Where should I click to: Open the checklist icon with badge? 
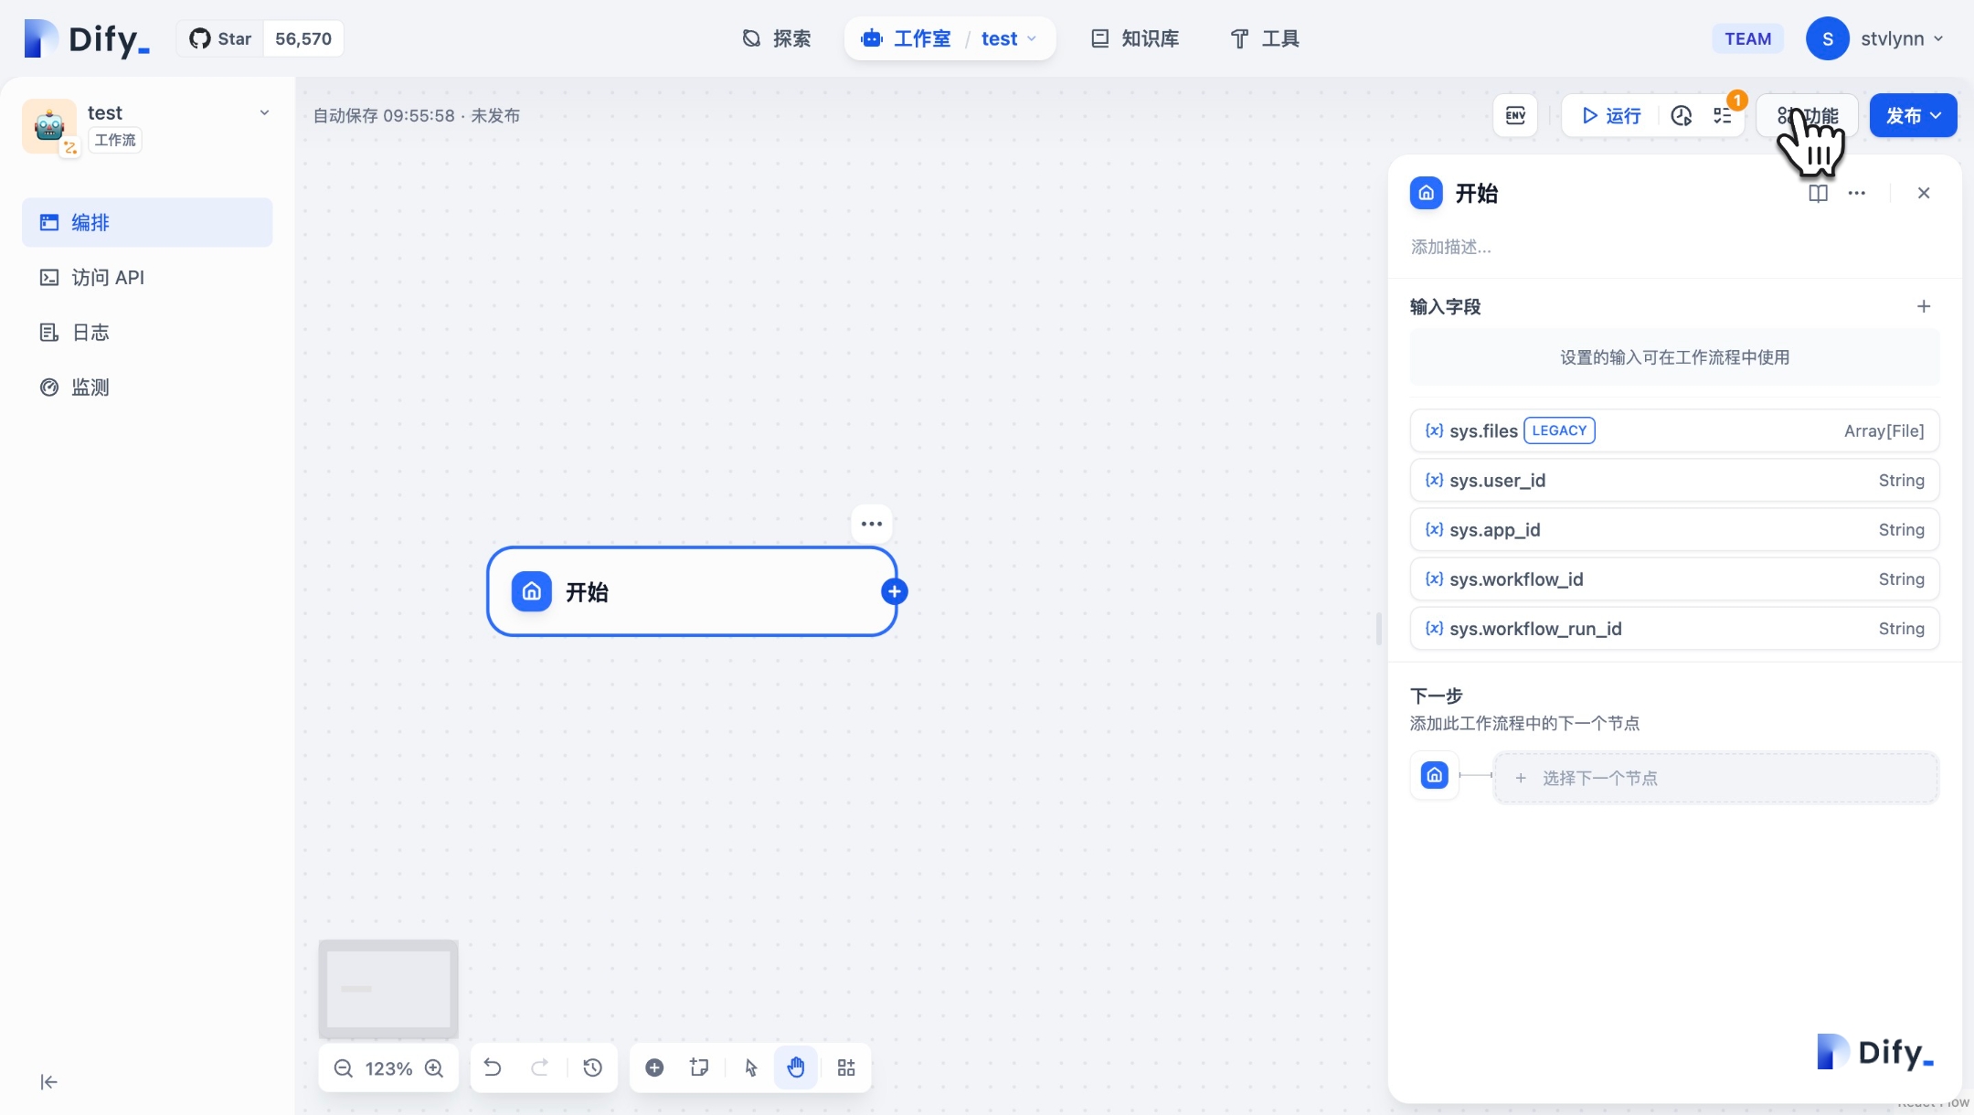[x=1723, y=115]
